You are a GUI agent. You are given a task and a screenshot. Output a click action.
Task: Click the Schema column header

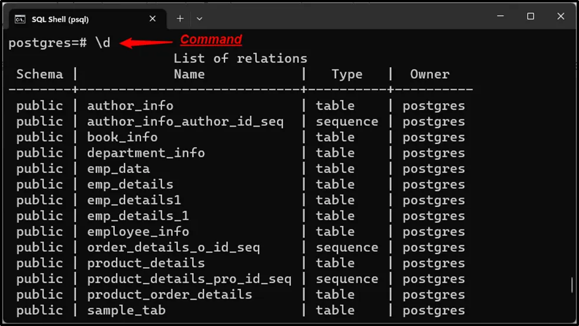click(x=39, y=74)
